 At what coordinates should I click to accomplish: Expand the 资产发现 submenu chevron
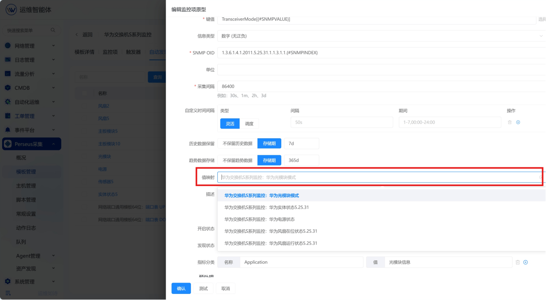(53, 269)
